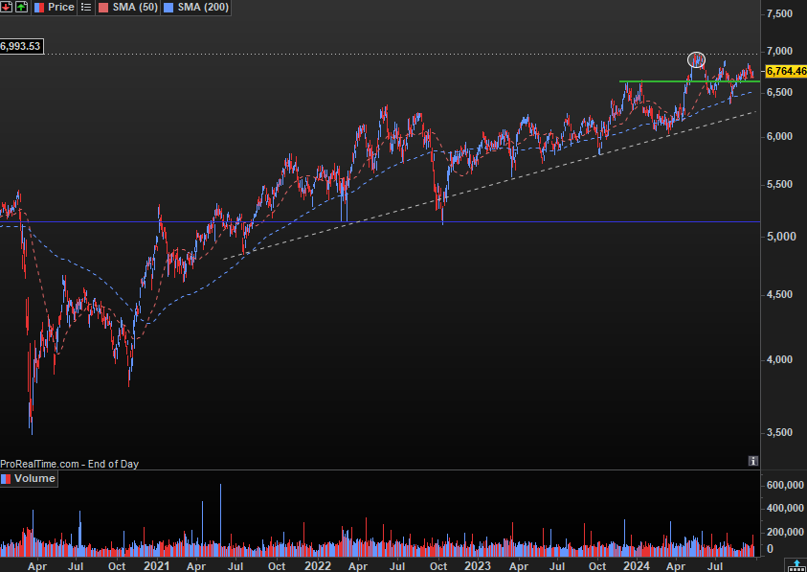This screenshot has height=572, width=807.
Task: Click the 2023 label on time axis
Action: (x=477, y=565)
